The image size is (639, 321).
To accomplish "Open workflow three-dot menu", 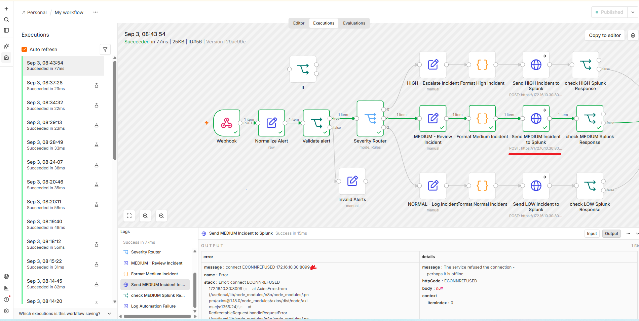I will [96, 12].
